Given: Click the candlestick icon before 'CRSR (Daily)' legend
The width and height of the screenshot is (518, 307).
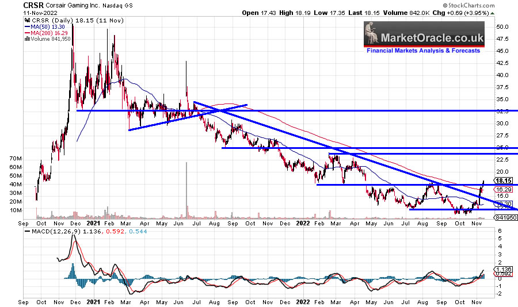Looking at the screenshot, I should [27, 20].
